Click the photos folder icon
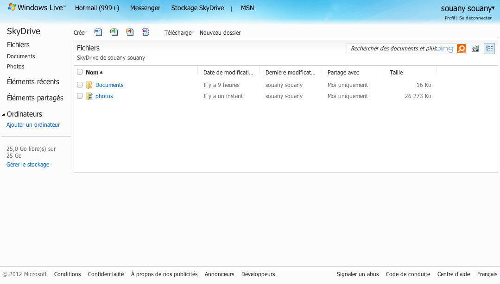The image size is (500, 284). point(89,96)
